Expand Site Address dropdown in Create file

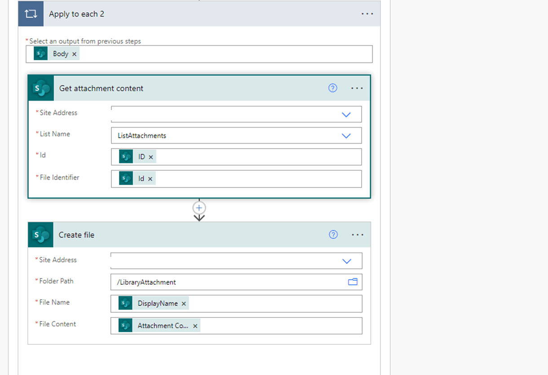tap(347, 261)
